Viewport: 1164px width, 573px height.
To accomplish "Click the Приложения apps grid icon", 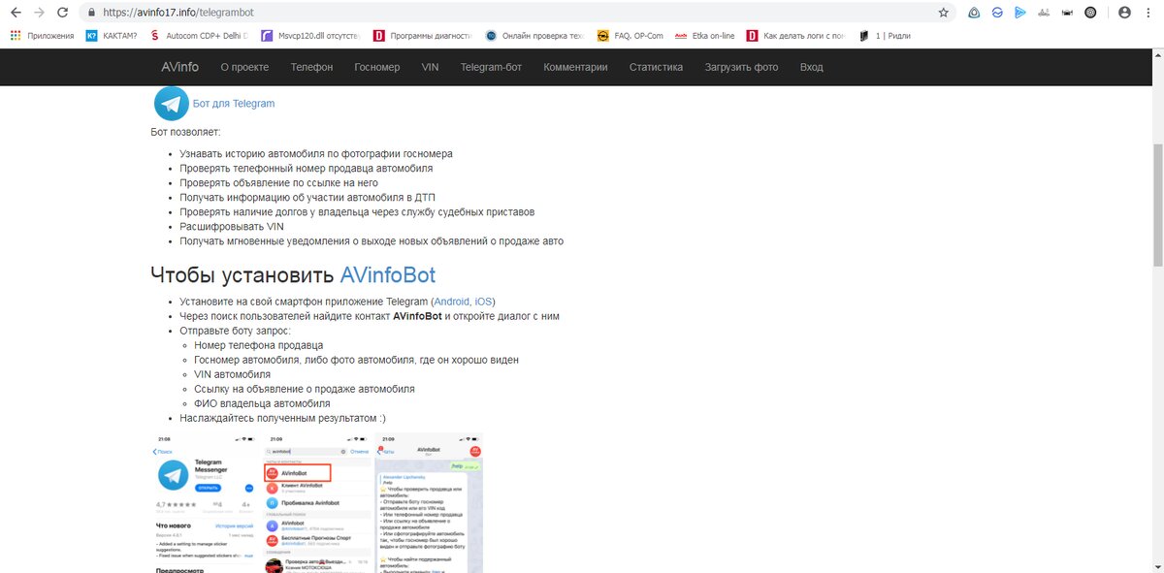I will (x=16, y=36).
